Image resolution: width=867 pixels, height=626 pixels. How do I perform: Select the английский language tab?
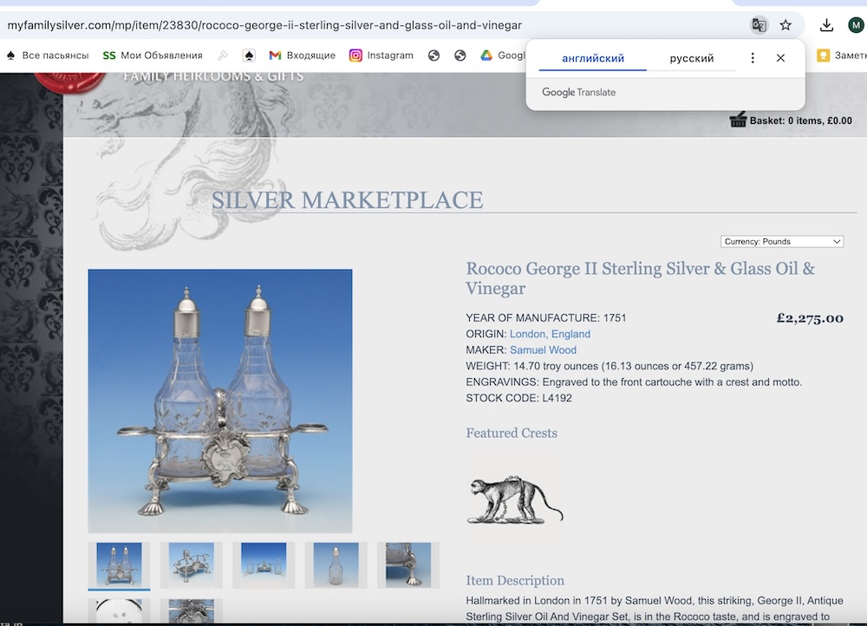[593, 58]
